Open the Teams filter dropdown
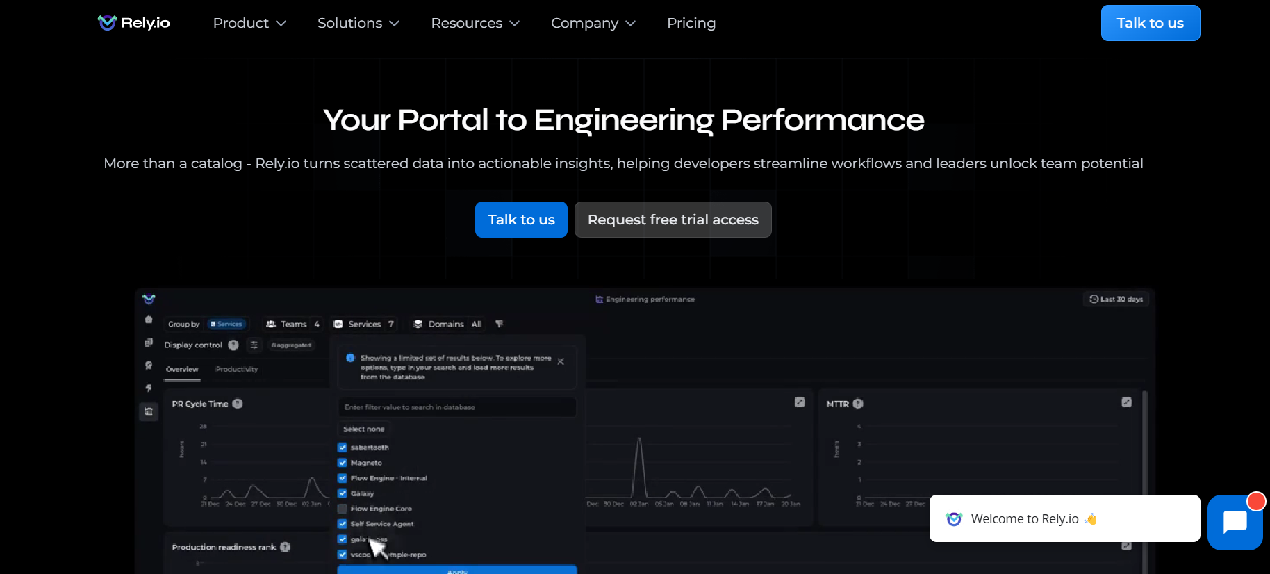The image size is (1270, 574). (x=293, y=324)
